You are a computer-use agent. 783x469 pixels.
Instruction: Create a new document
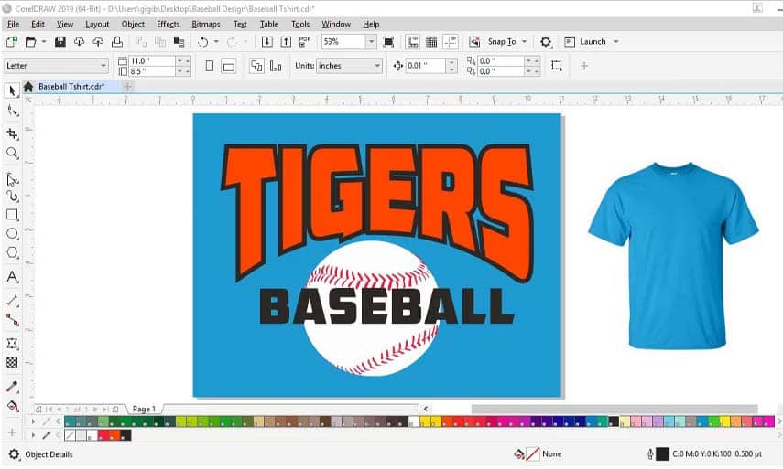12,42
